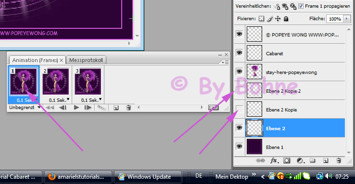Add a layer style via fx icon
The height and width of the screenshot is (184, 355).
(274, 161)
